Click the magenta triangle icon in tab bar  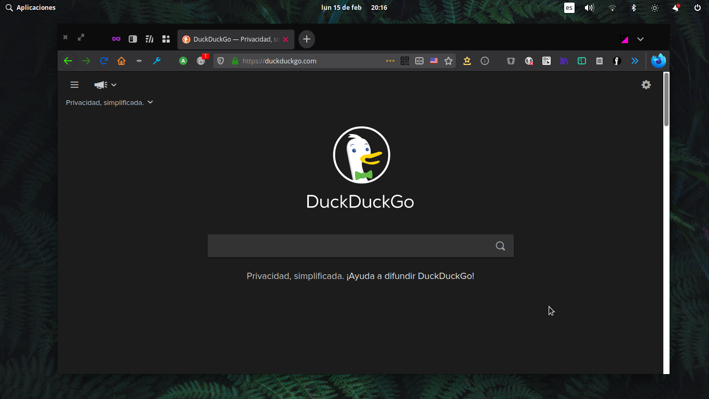point(624,39)
